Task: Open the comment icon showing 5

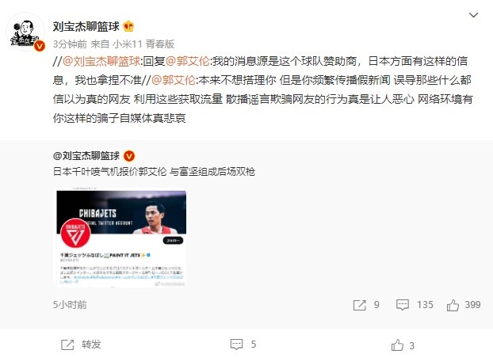Action: 243,345
